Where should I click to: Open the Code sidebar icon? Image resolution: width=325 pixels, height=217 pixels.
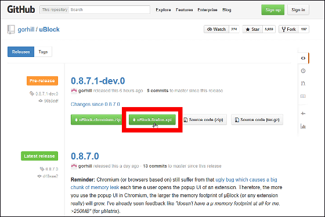(303, 58)
